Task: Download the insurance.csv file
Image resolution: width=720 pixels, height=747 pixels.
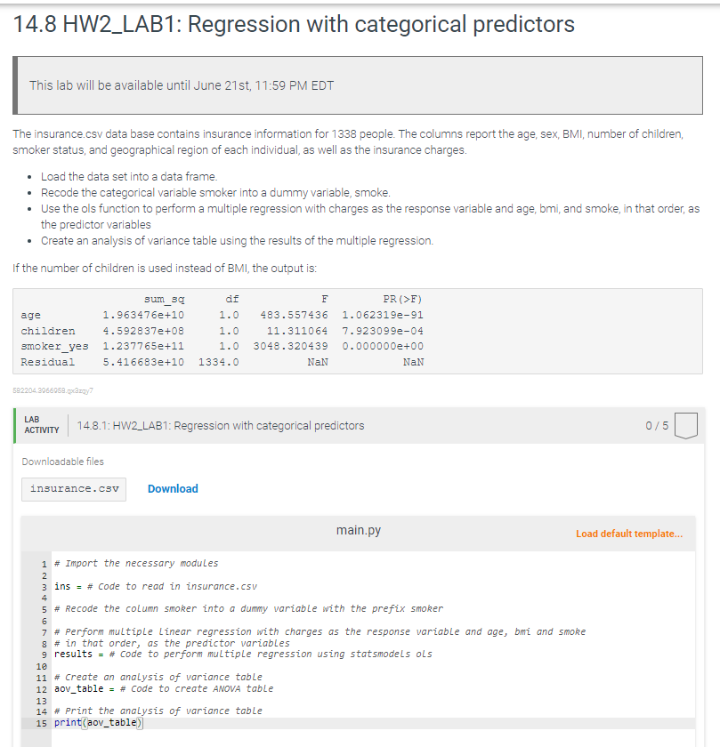Action: [x=173, y=488]
